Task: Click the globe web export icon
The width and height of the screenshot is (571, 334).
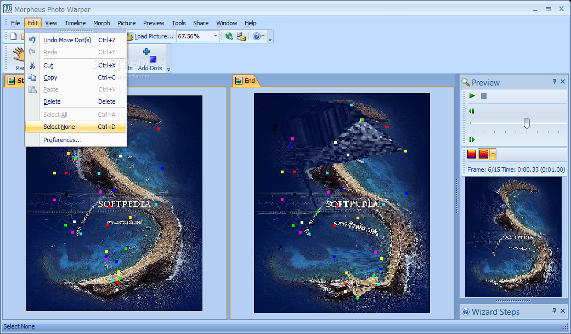Action: pyautogui.click(x=229, y=36)
